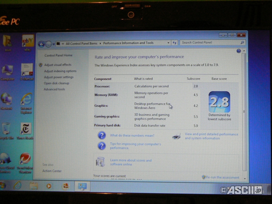Expand the address bar history dropdown
The height and width of the screenshot is (204, 272).
pyautogui.click(x=168, y=43)
